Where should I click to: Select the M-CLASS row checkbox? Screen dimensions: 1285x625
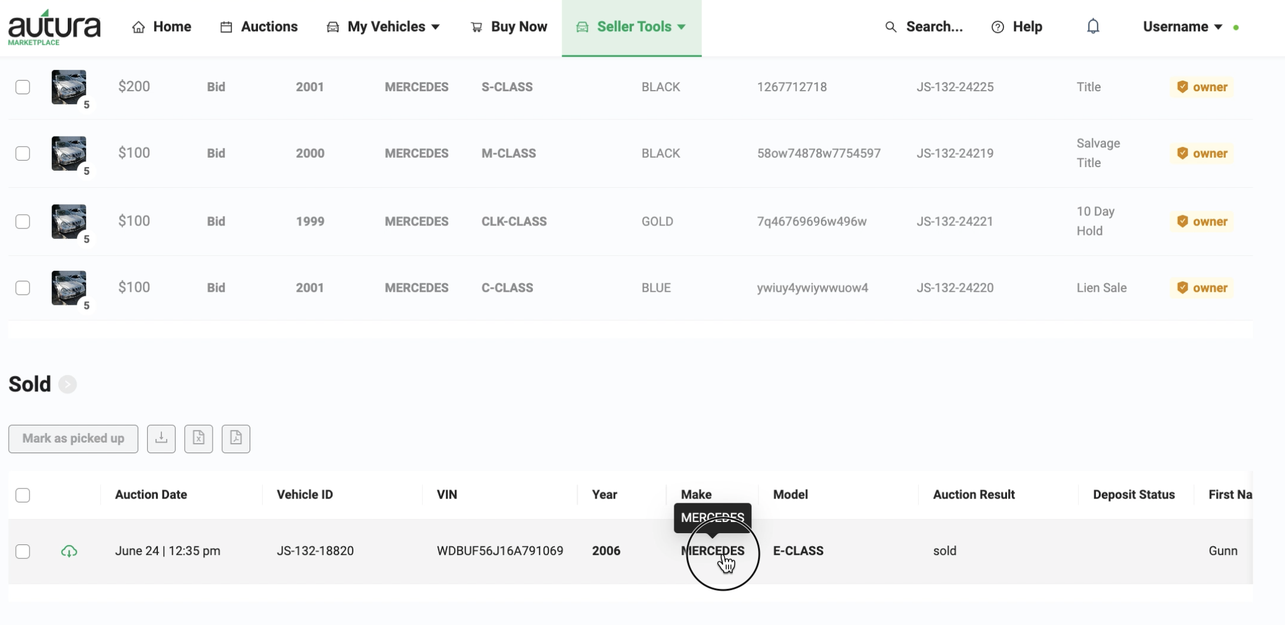(x=22, y=154)
